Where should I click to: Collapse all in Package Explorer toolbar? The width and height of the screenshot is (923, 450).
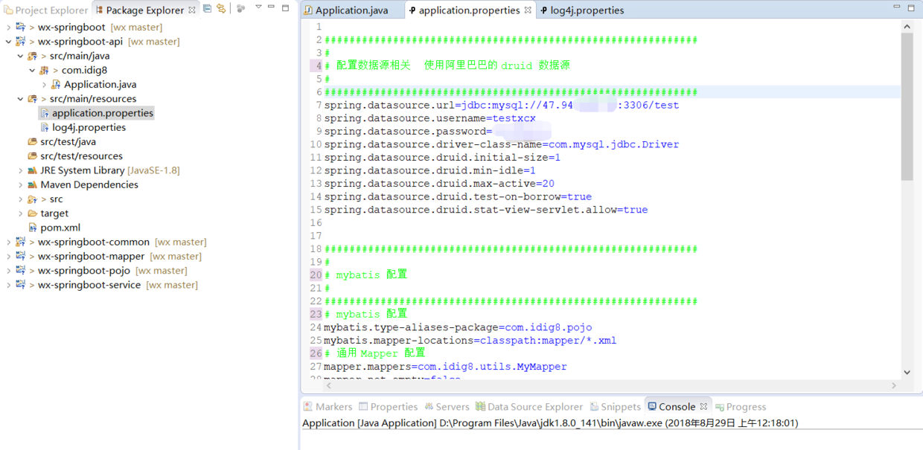tap(208, 9)
